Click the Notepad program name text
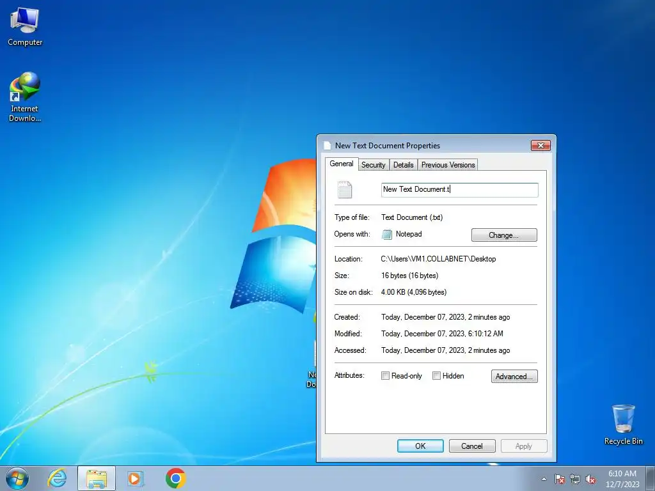655x491 pixels. coord(409,234)
